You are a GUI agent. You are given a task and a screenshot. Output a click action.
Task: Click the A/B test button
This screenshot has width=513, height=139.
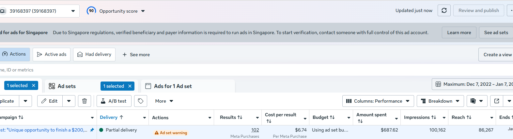click(114, 101)
